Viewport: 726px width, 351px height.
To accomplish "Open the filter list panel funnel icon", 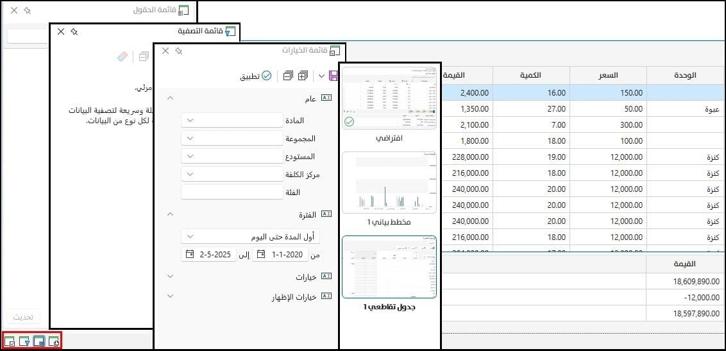I will click(24, 342).
